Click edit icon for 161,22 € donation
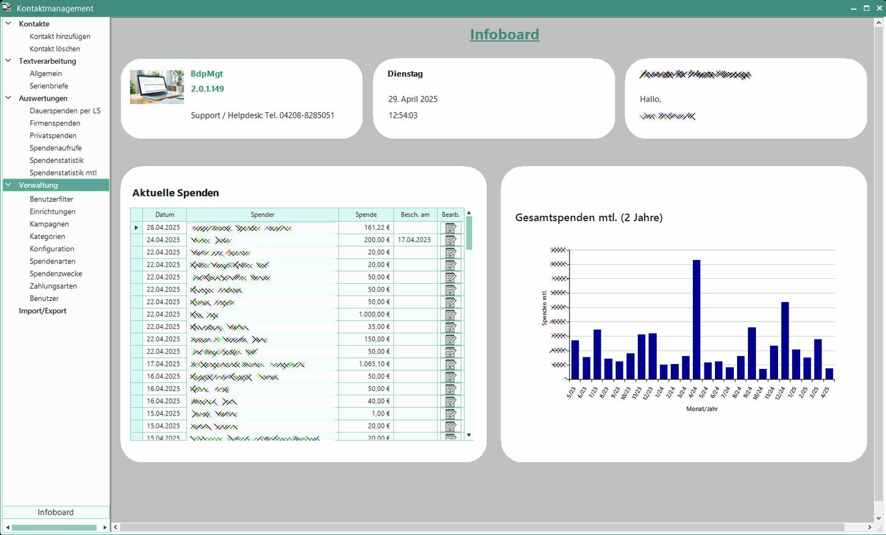Viewport: 886px width, 535px height. click(x=451, y=228)
